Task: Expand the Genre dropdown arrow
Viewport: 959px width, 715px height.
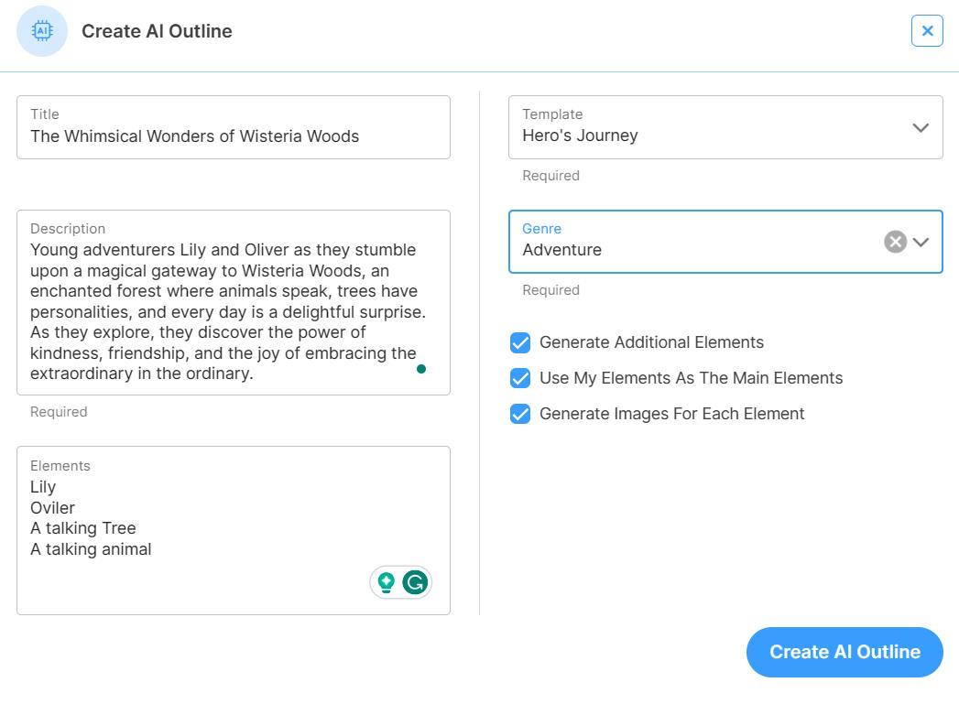Action: (x=921, y=242)
